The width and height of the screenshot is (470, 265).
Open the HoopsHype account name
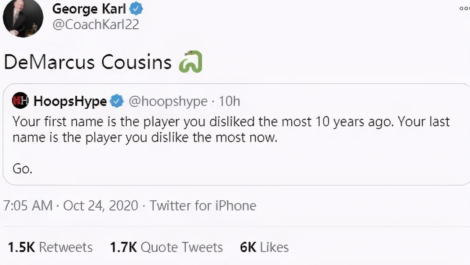coord(70,101)
